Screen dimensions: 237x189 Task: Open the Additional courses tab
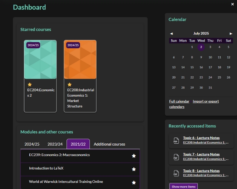pyautogui.click(x=109, y=144)
